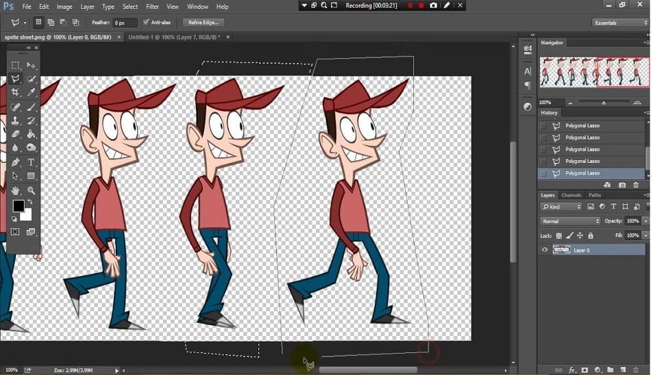
Task: Select the Quick Selection tool
Action: tap(31, 79)
